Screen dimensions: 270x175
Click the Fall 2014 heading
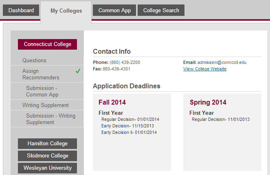(112, 103)
